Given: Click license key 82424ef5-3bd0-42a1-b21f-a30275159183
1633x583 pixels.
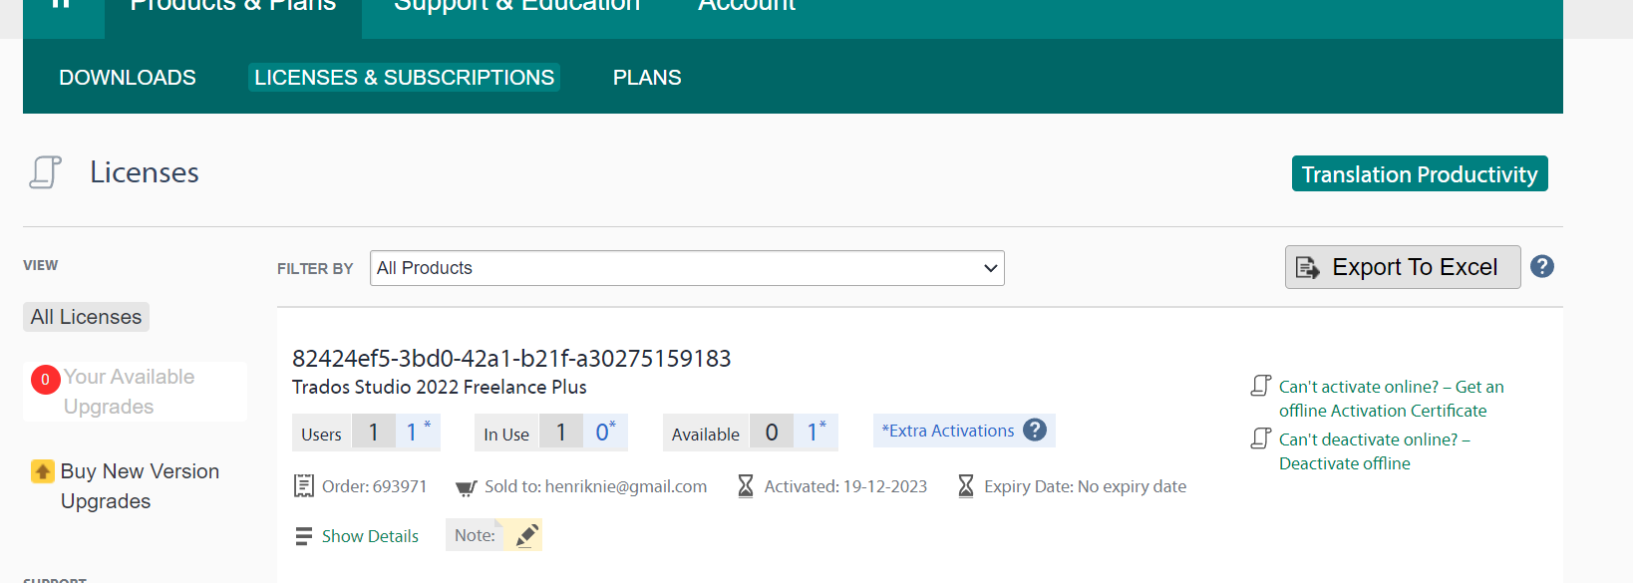Looking at the screenshot, I should [511, 358].
